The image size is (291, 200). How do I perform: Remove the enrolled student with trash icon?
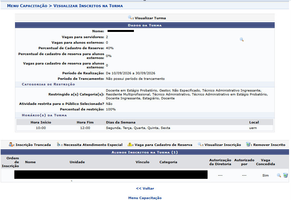[285, 175]
